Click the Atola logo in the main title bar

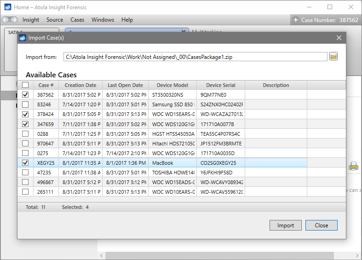click(8, 7)
